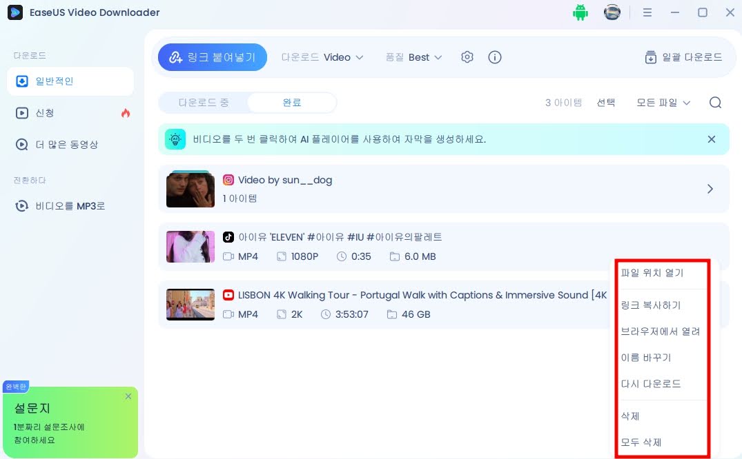Click the 아이유 'ELEVEN' video title
This screenshot has height=459, width=742.
coord(340,237)
